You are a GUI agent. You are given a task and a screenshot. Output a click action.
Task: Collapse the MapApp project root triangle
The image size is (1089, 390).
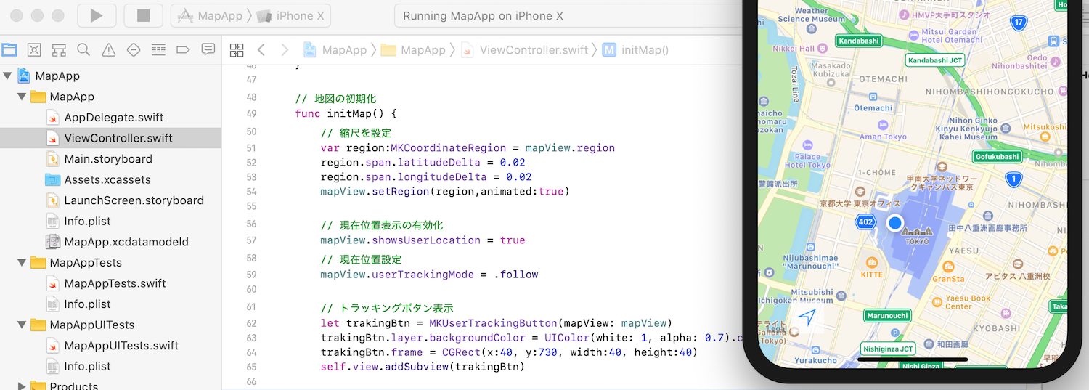click(x=8, y=76)
